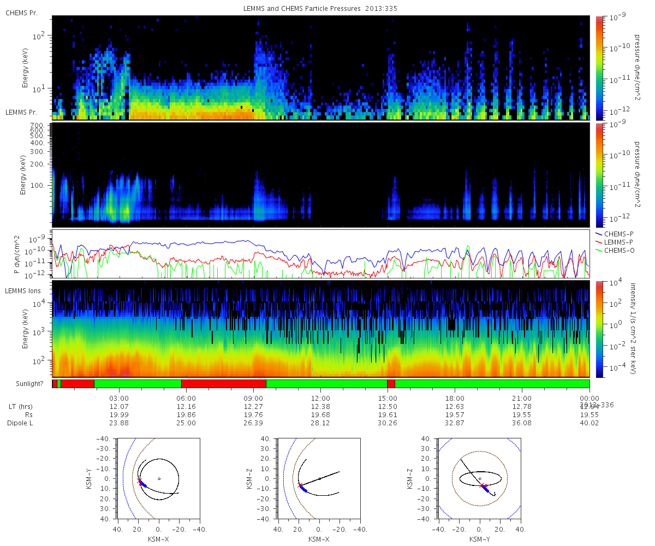Click the LT value 12.07

click(x=119, y=407)
